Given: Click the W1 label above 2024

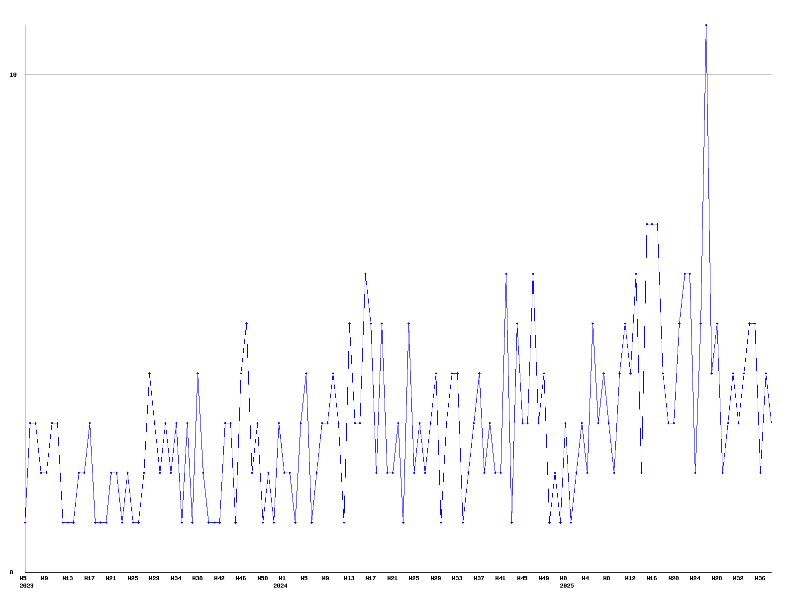Looking at the screenshot, I should coord(282,579).
